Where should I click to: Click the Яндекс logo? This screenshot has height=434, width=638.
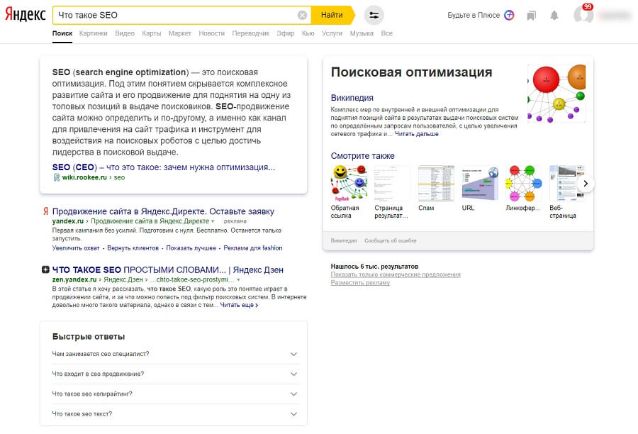tap(26, 15)
